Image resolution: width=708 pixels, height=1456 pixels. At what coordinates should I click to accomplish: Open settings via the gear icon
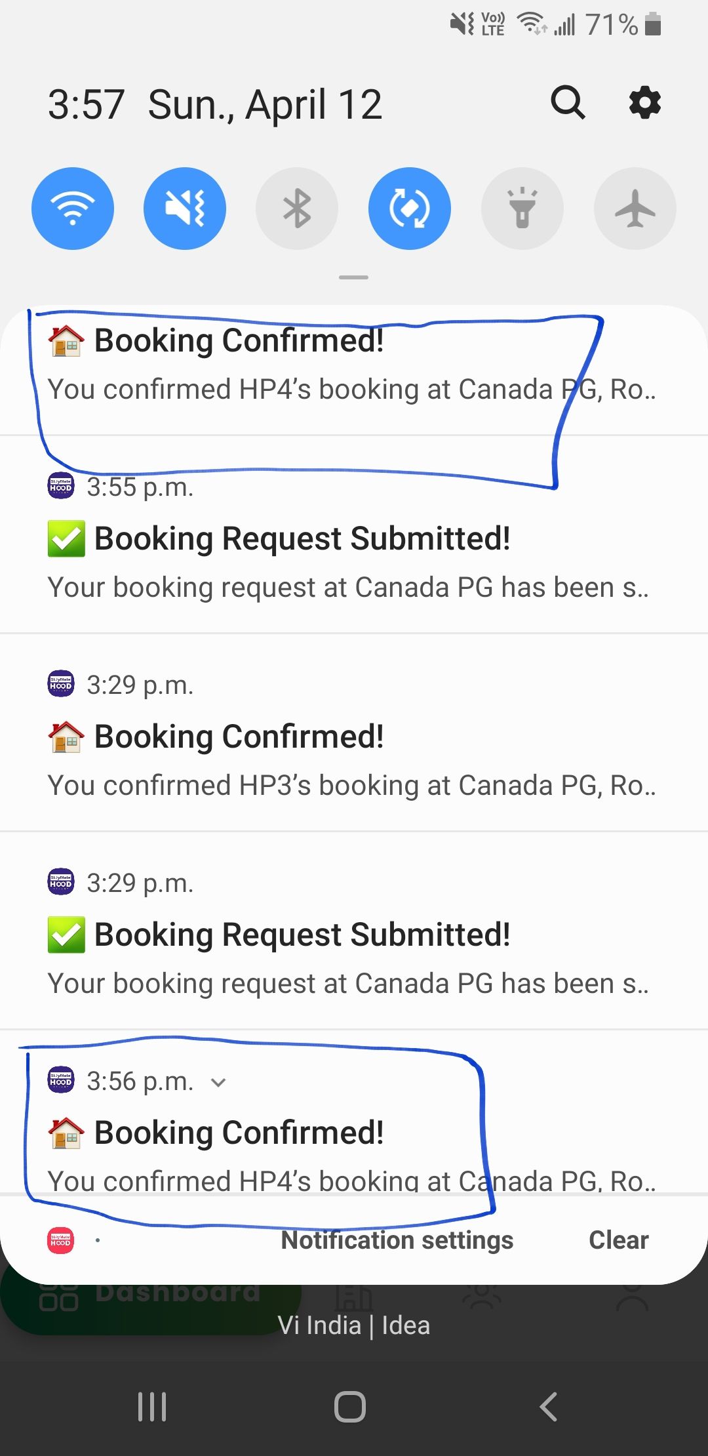point(645,103)
